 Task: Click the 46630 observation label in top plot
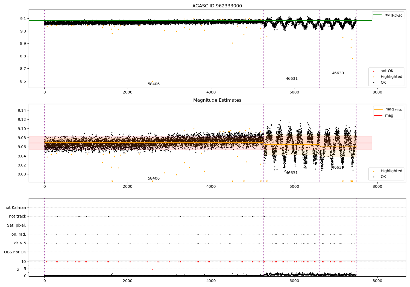338,73
